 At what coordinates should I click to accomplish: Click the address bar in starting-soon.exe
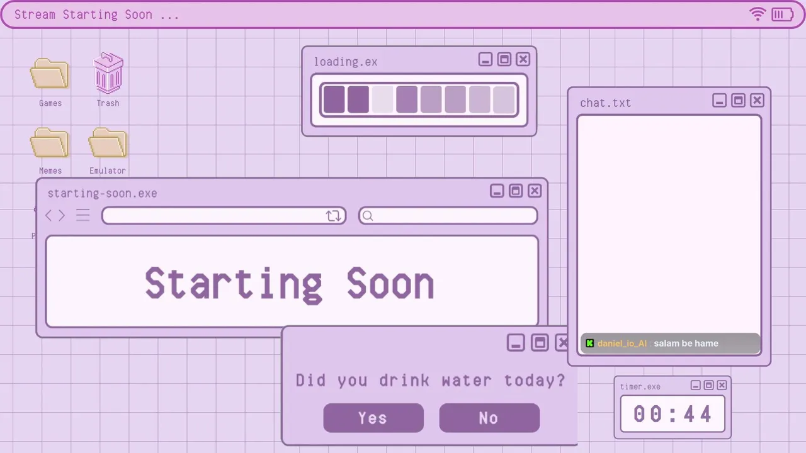point(224,216)
